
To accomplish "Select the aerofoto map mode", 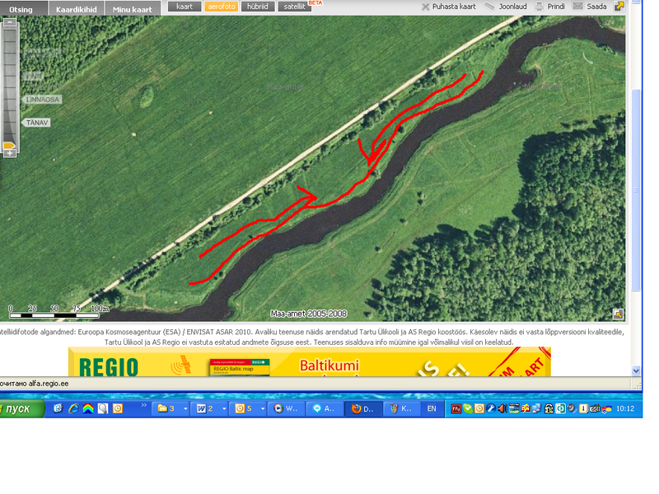I will point(222,7).
